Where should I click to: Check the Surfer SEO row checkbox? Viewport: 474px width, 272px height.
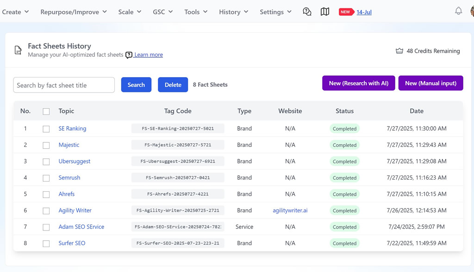(46, 244)
